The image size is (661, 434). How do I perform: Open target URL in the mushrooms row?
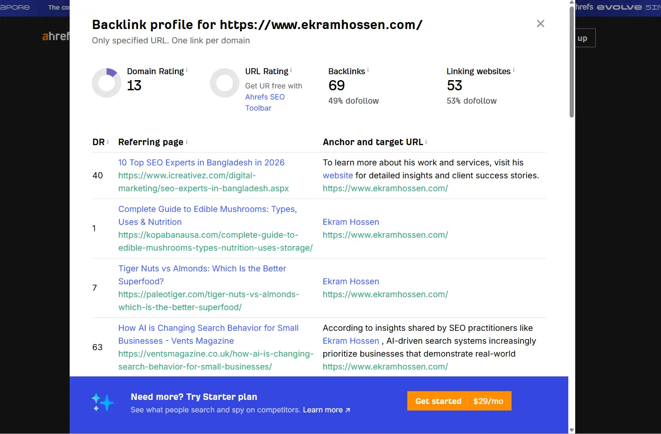[x=385, y=235]
